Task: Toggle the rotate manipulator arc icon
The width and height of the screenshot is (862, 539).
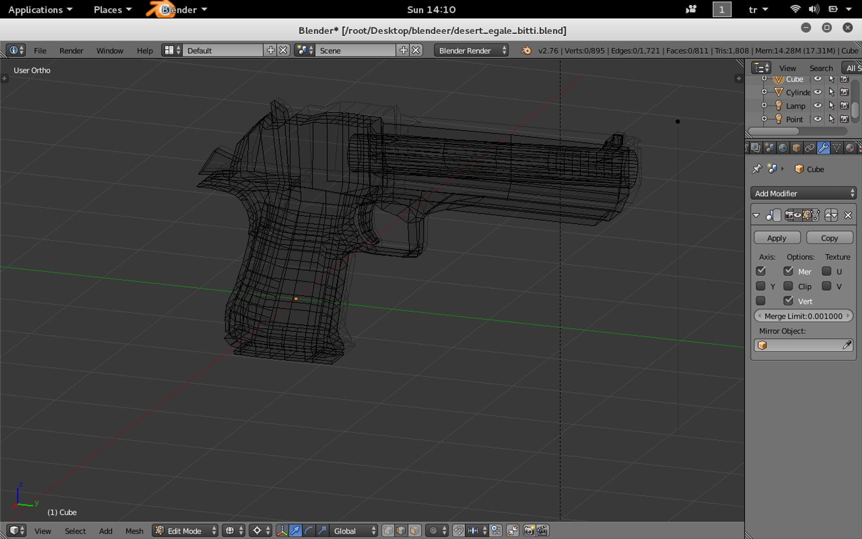Action: point(309,531)
